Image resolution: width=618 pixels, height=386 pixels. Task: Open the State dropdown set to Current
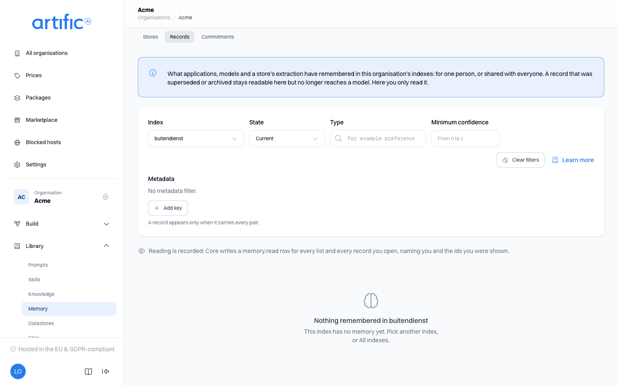point(287,139)
